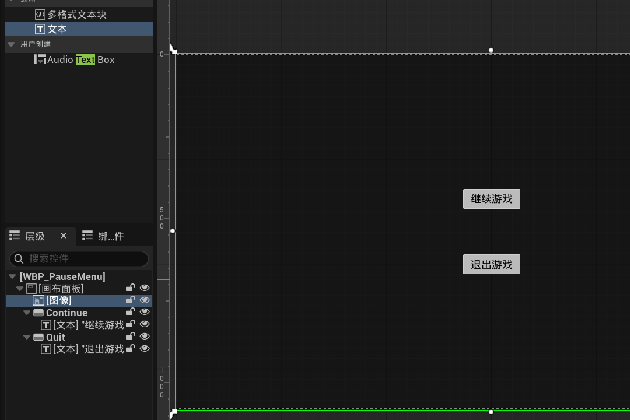Viewport: 630px width, 420px height.
Task: Click the rich text block icon beside 多格式文本块
Action: 40,15
